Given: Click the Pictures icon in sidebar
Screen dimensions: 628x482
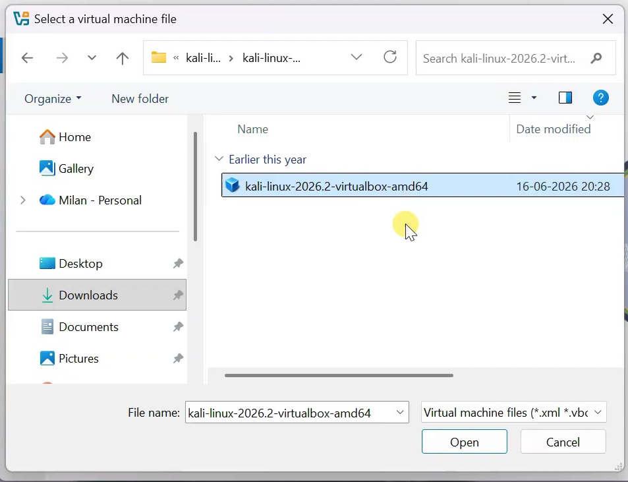Looking at the screenshot, I should pyautogui.click(x=47, y=358).
